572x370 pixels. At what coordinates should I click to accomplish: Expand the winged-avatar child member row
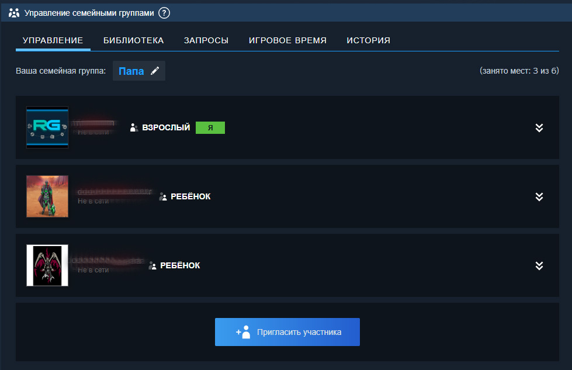click(539, 266)
